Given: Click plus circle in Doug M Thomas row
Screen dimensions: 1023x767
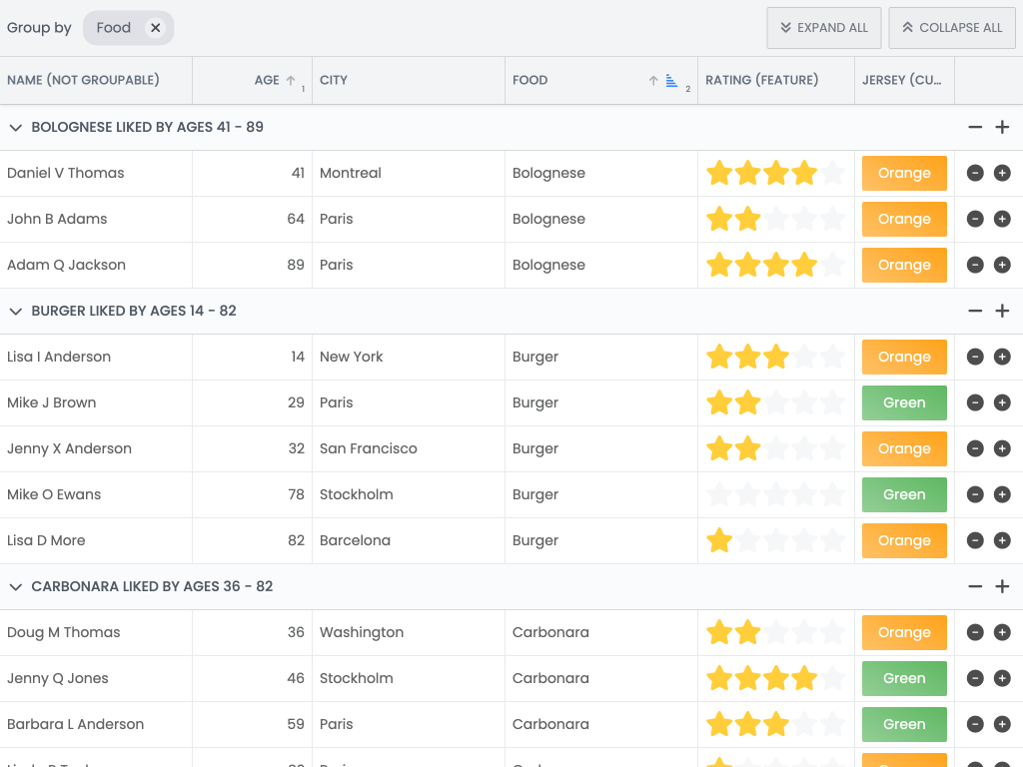Looking at the screenshot, I should 1003,632.
